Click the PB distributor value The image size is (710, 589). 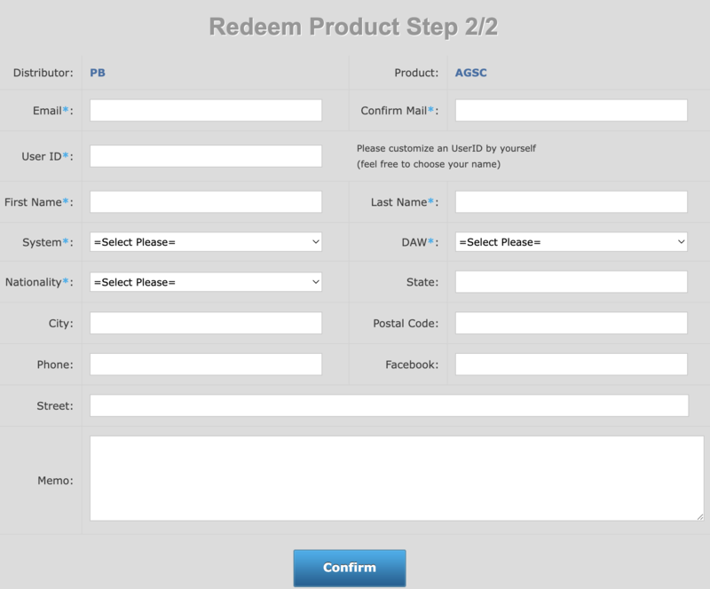point(98,73)
